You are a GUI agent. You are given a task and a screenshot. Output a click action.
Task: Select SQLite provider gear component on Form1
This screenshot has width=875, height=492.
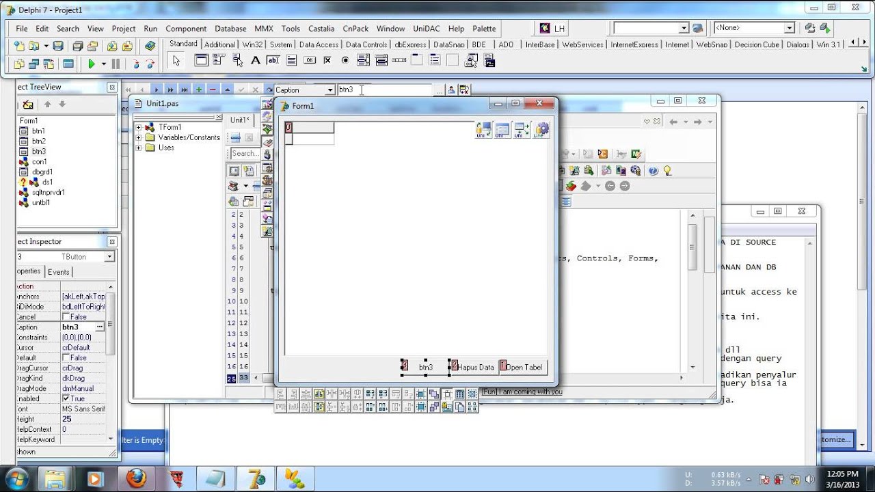point(541,130)
